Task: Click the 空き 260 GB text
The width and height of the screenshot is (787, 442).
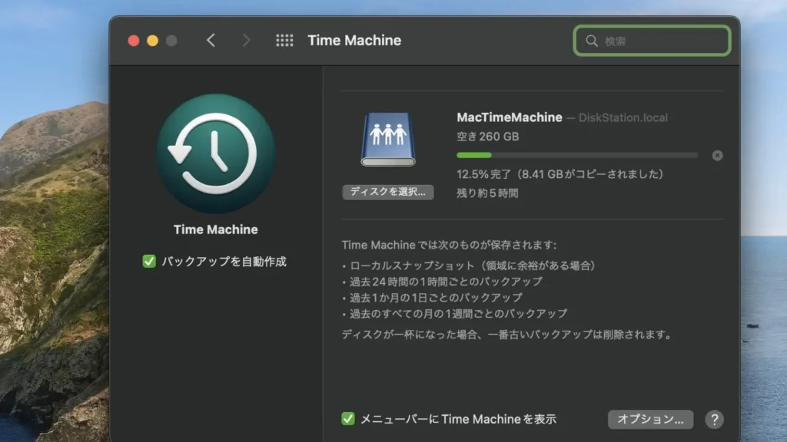Action: [487, 137]
